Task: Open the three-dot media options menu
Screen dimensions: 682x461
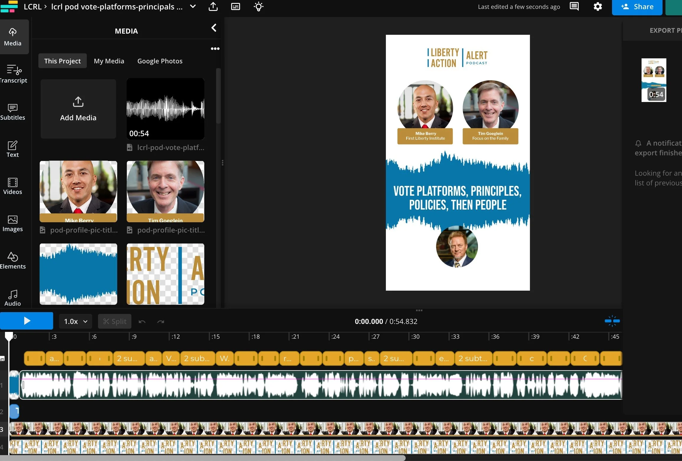Action: point(215,49)
